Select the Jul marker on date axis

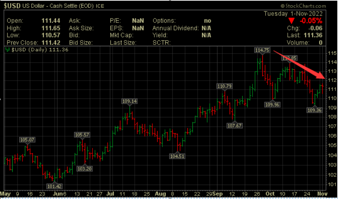click(x=110, y=194)
